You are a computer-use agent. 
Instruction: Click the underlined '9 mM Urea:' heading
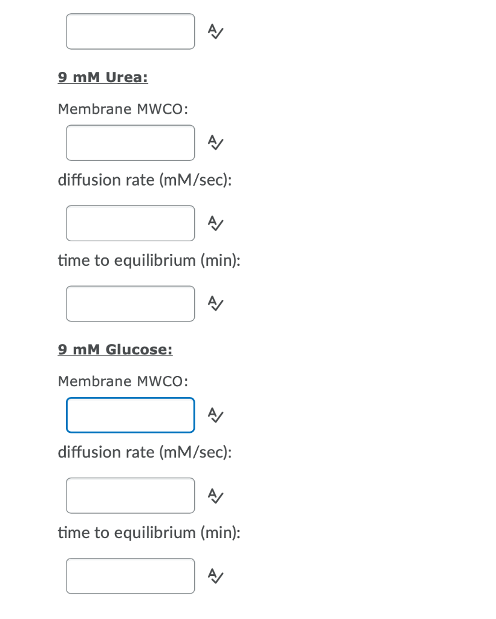click(103, 77)
